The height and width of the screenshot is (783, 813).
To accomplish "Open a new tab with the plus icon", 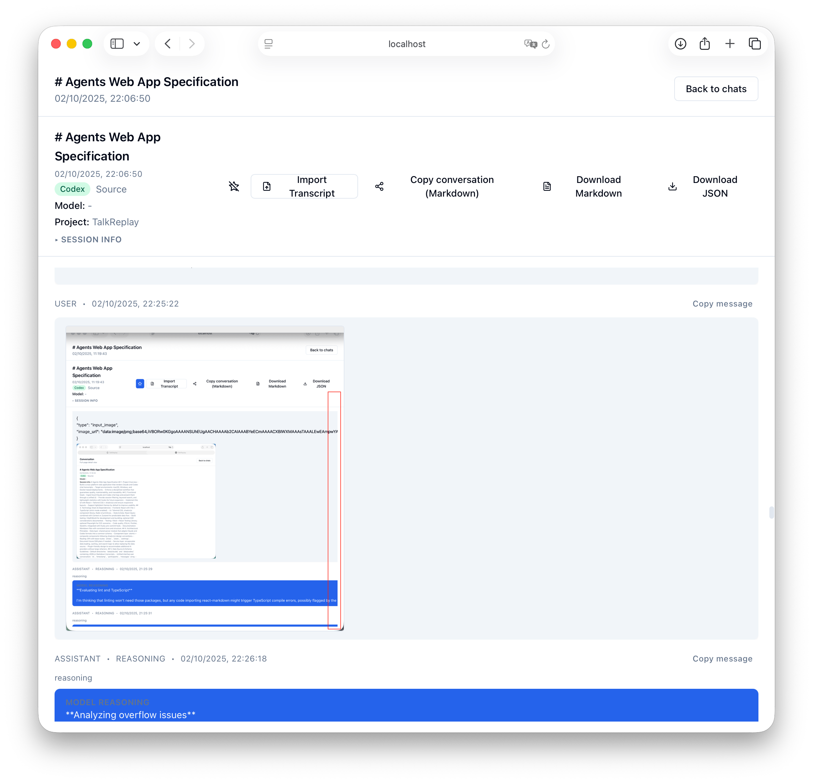I will [730, 44].
